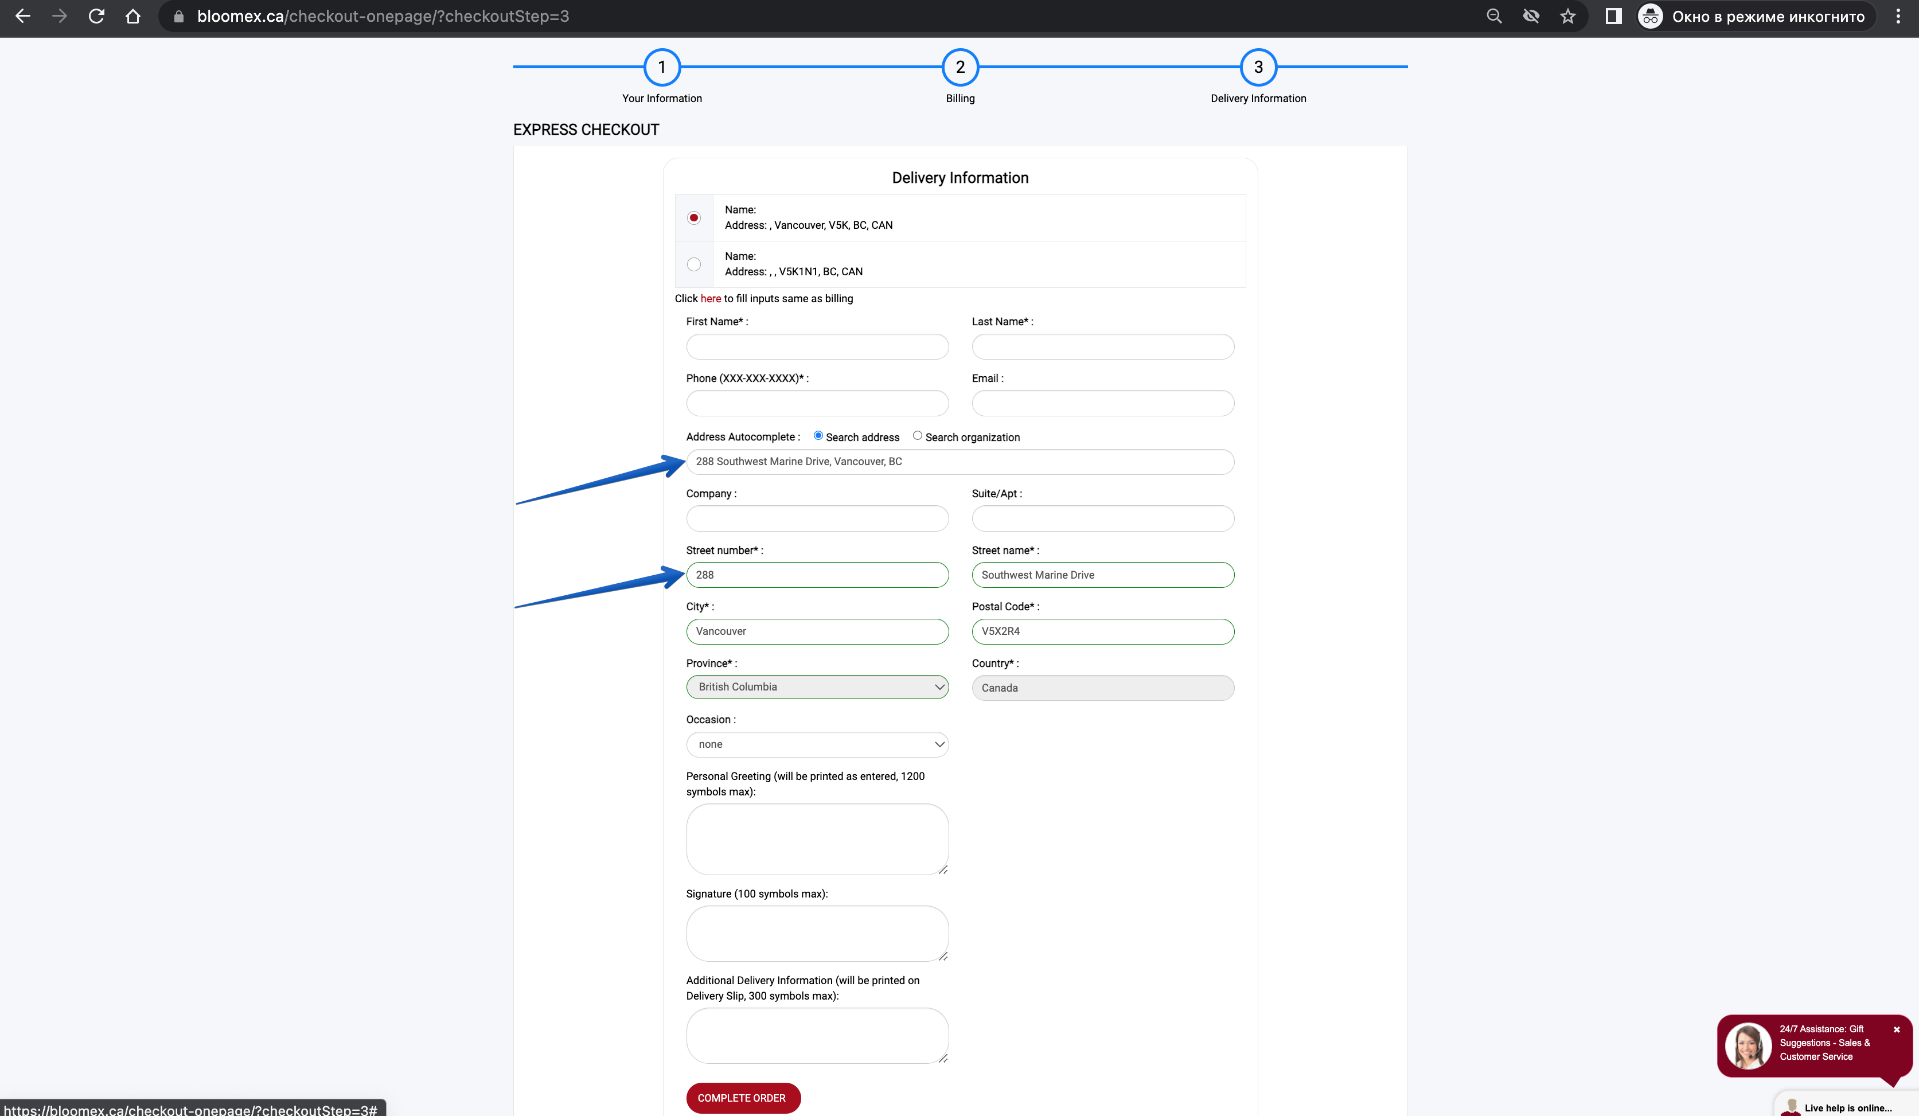Open the zoom magnifier icon in address bar

pos(1494,16)
